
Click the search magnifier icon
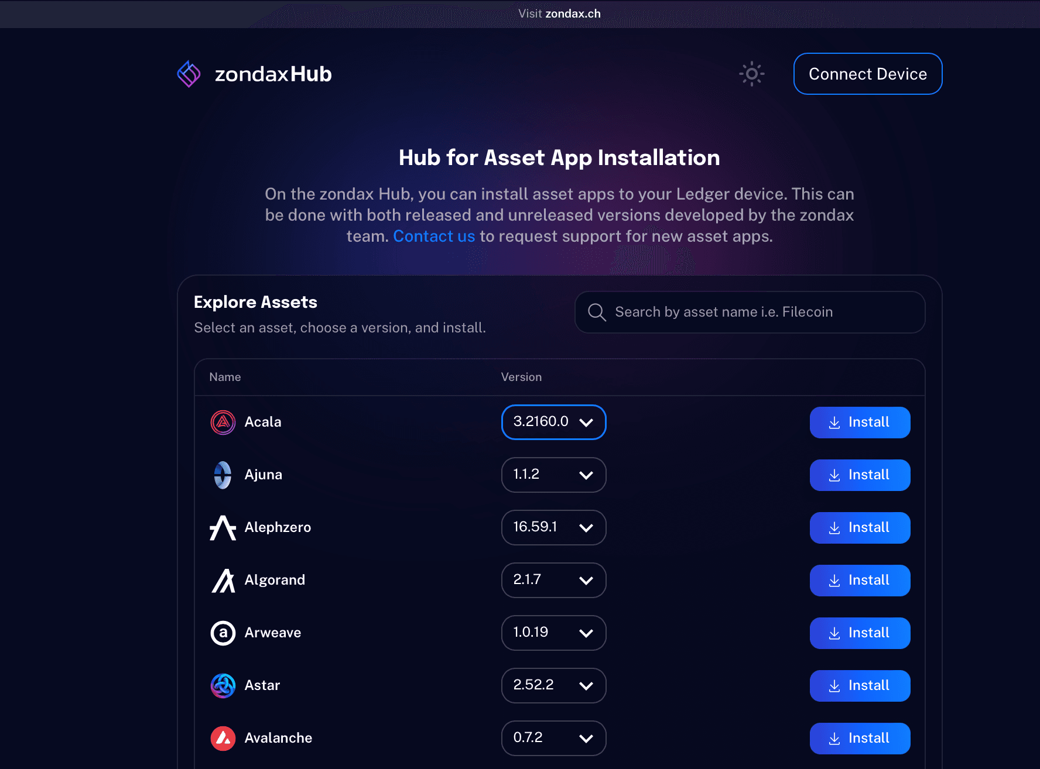tap(597, 313)
